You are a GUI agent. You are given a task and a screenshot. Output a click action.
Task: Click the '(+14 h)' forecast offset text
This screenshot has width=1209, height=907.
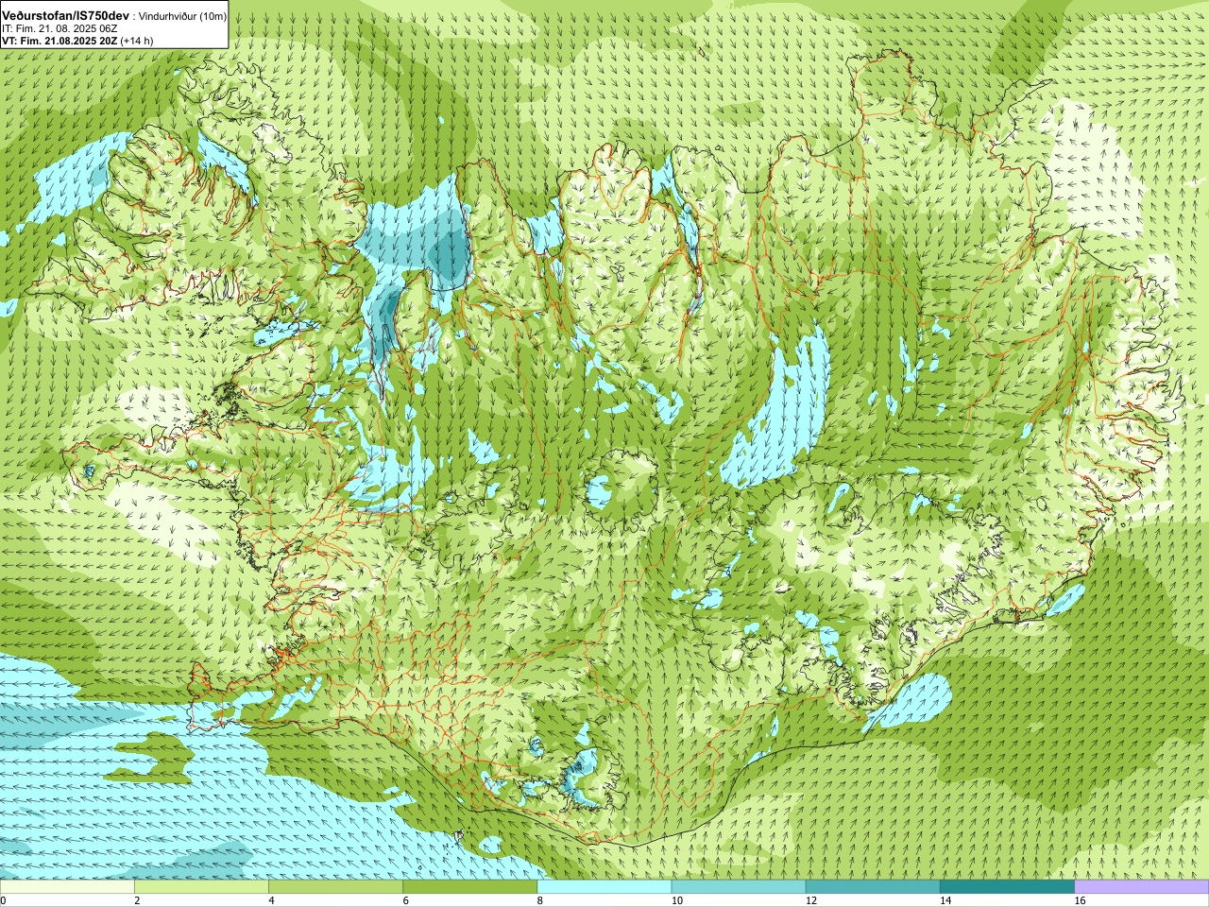click(x=137, y=41)
